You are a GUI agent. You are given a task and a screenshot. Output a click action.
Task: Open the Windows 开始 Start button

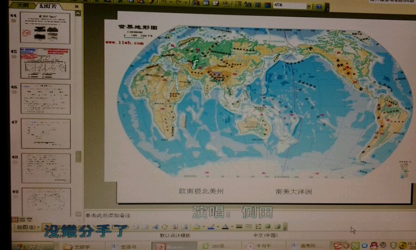pyautogui.click(x=33, y=247)
